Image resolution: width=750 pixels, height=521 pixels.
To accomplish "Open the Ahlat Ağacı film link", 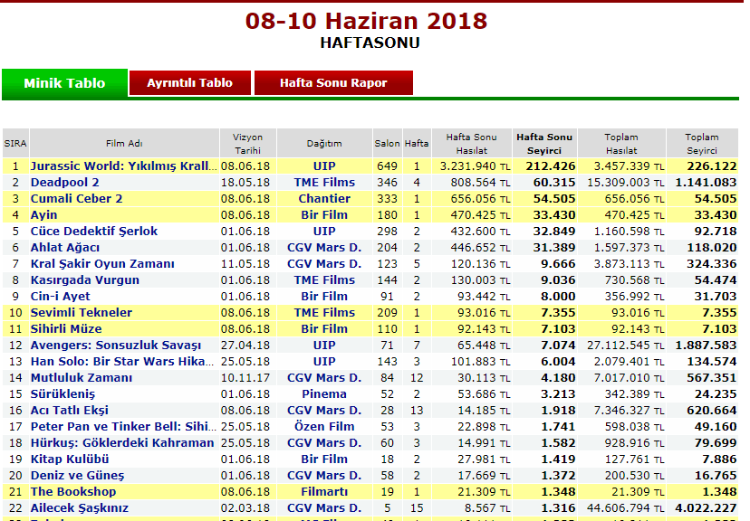I will point(65,248).
